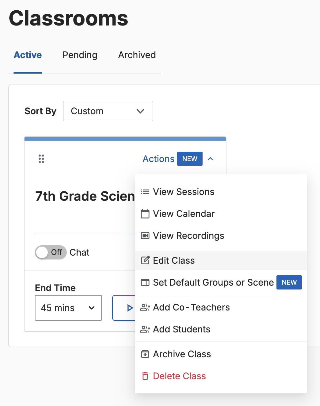The width and height of the screenshot is (320, 406).
Task: Click the Add Co-Teachers people icon
Action: coord(145,307)
